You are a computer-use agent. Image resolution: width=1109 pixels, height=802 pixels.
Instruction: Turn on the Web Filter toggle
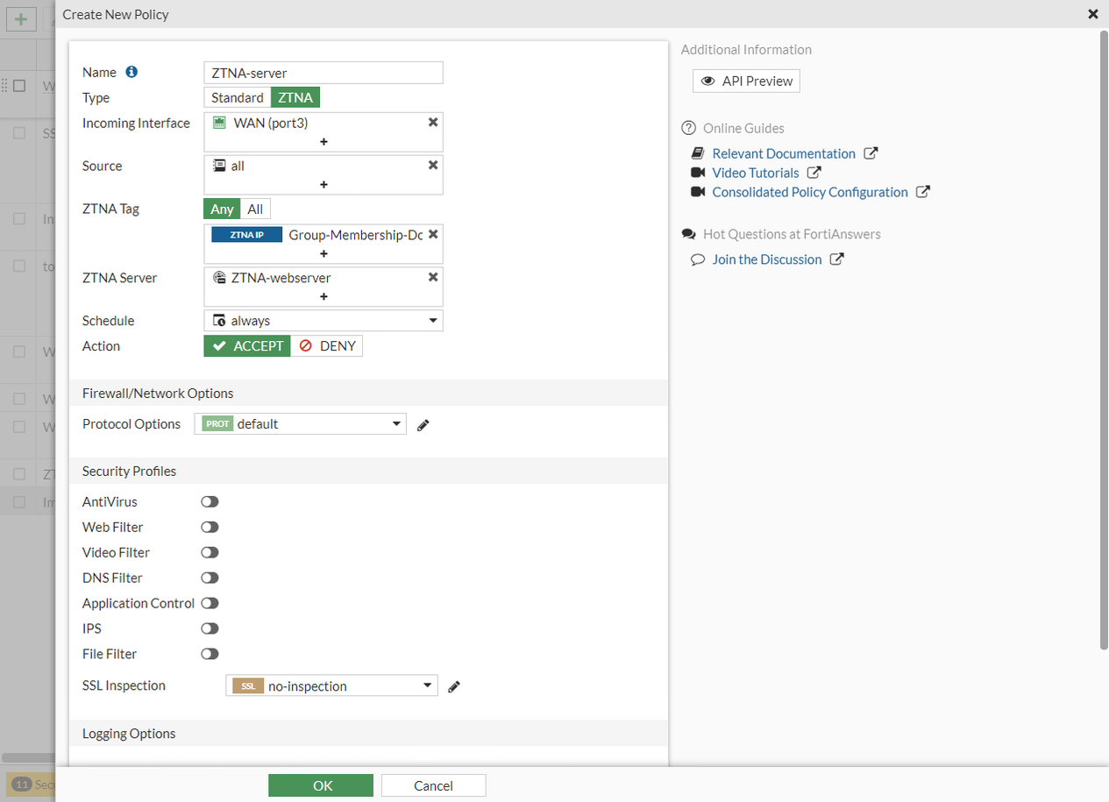pyautogui.click(x=210, y=528)
